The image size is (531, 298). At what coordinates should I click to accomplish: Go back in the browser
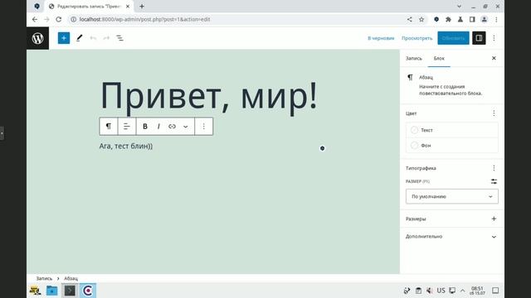[x=35, y=19]
